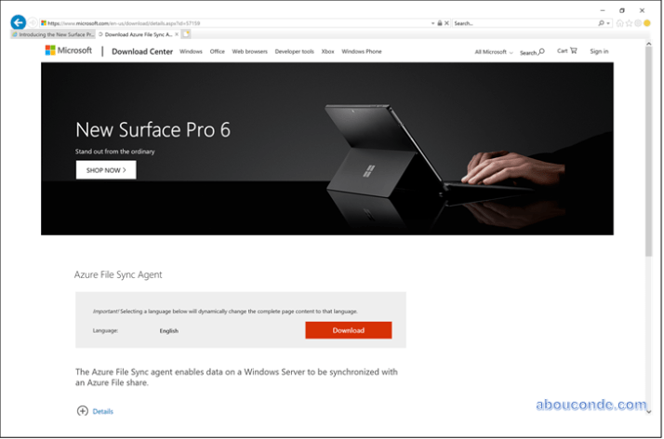The height and width of the screenshot is (439, 664).
Task: Stop loading with the address bar X
Action: point(446,23)
